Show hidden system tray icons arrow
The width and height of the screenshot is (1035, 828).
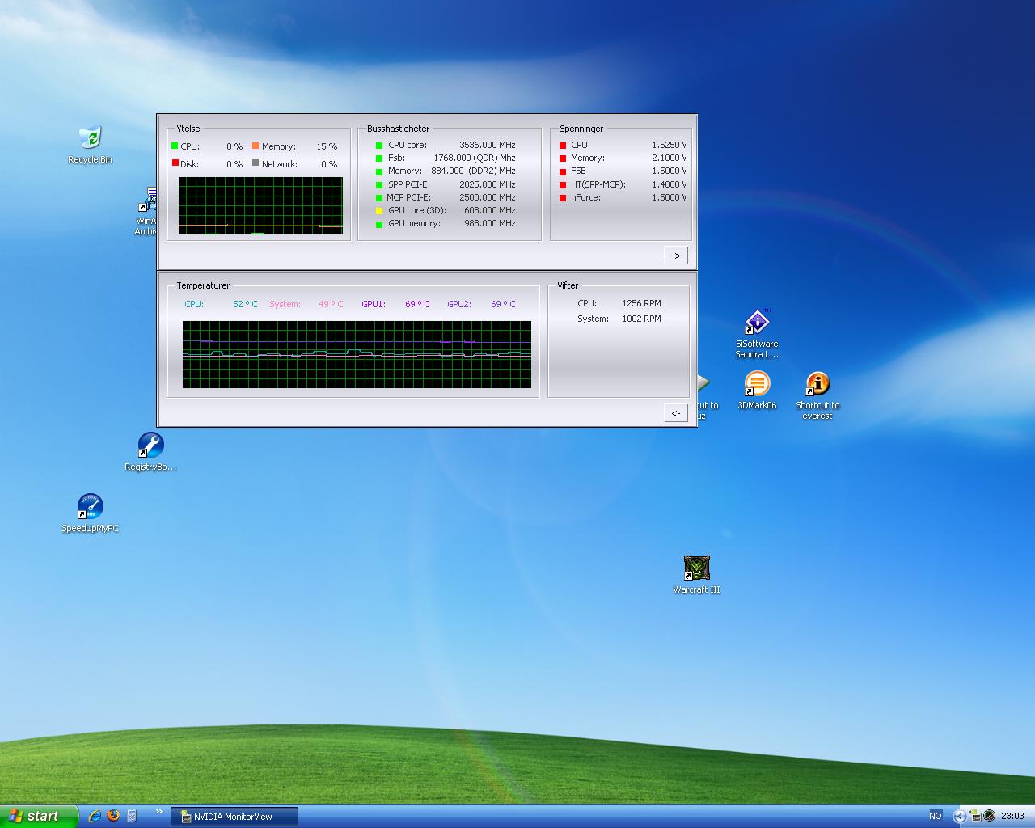(x=959, y=816)
